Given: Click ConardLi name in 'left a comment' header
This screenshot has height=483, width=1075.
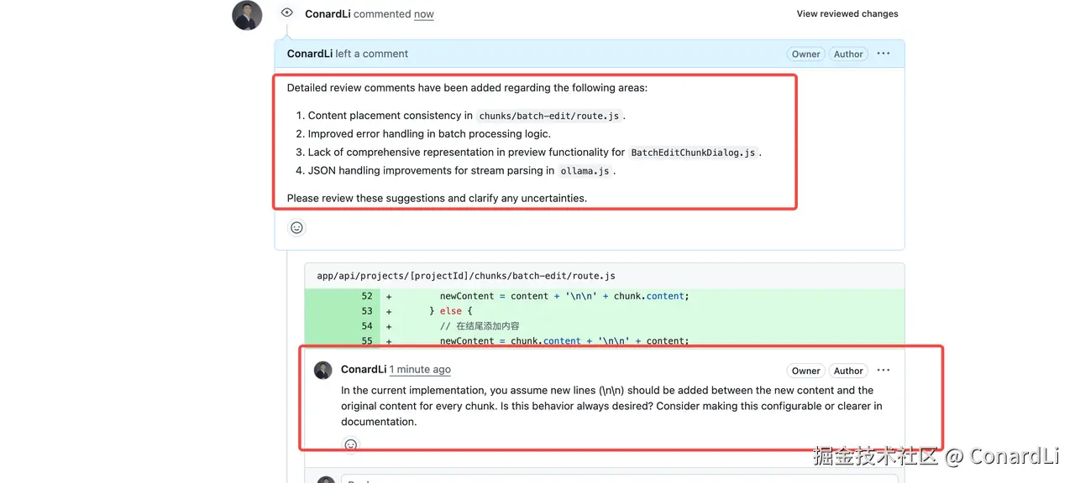Looking at the screenshot, I should [x=310, y=54].
